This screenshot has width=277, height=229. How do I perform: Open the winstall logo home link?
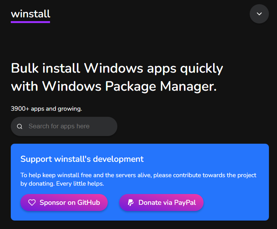pyautogui.click(x=30, y=14)
